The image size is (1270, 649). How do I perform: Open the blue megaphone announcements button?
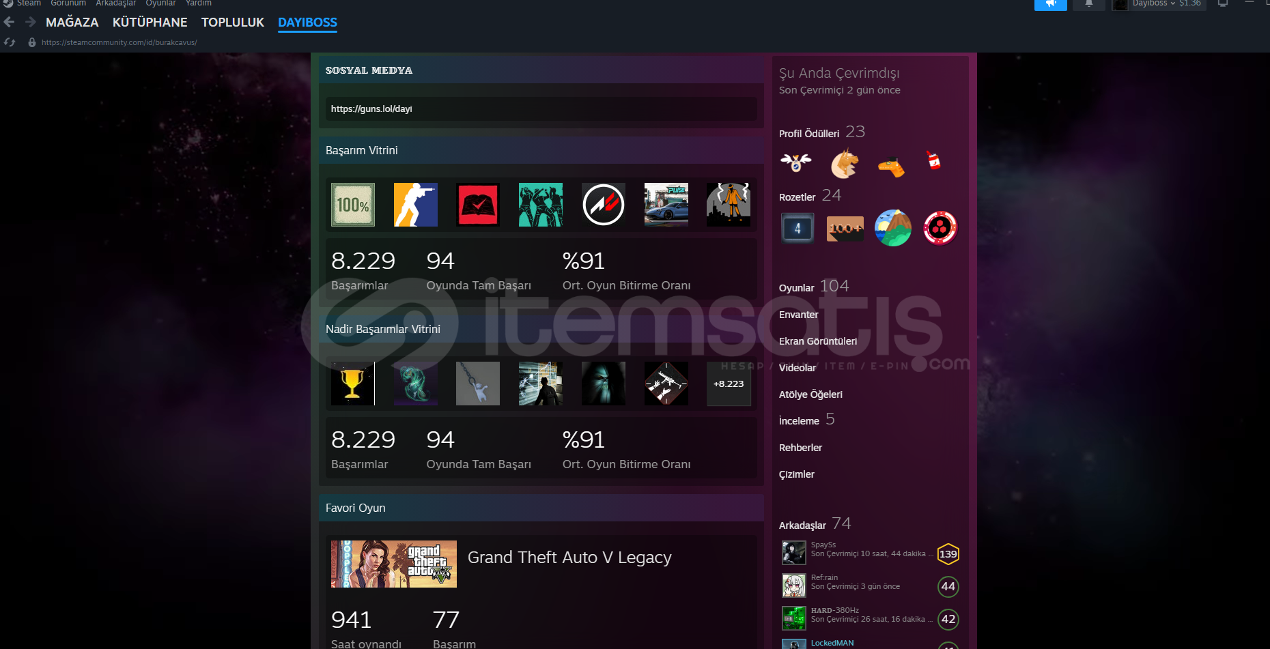pyautogui.click(x=1051, y=4)
